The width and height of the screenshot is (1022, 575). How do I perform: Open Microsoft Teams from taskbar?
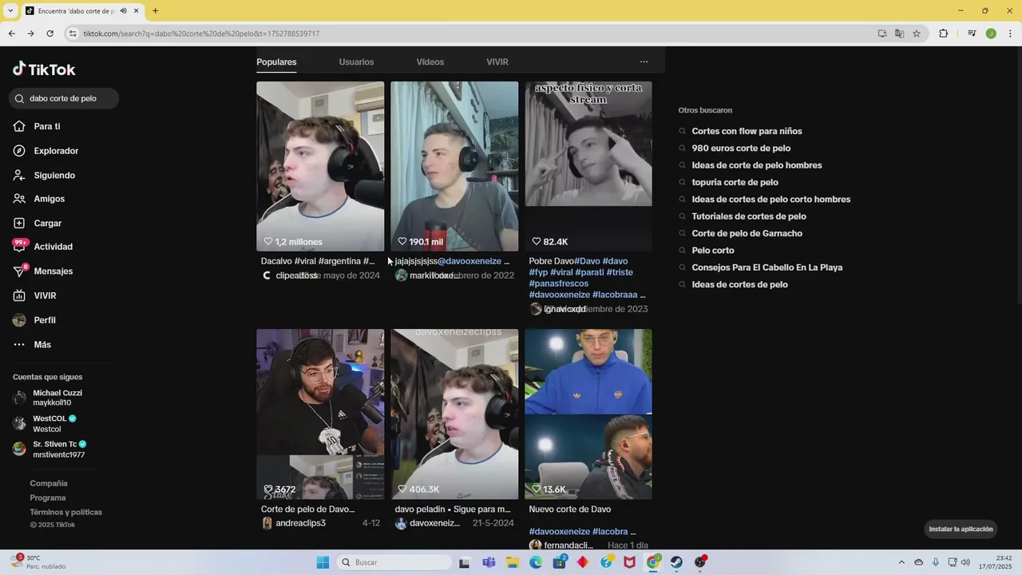click(x=489, y=562)
